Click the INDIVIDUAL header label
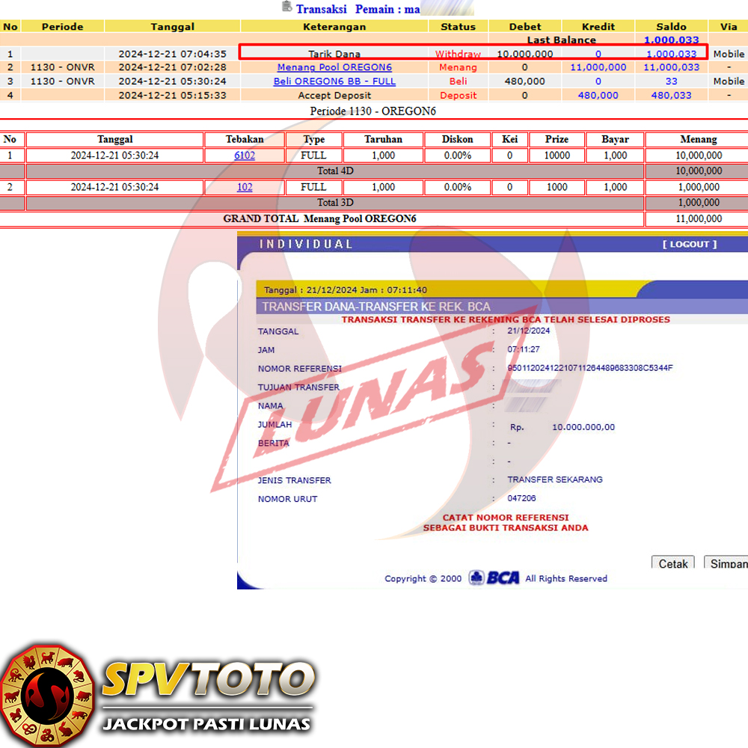 point(305,244)
